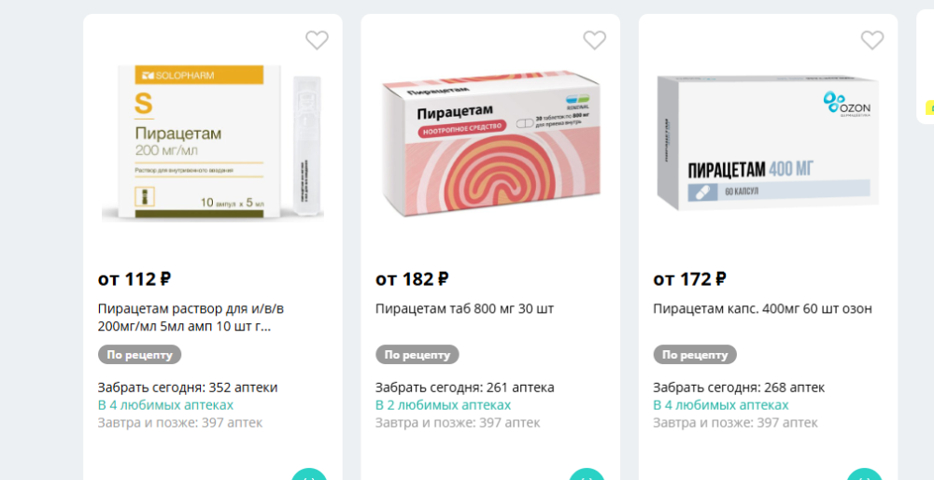This screenshot has width=934, height=480.
Task: Click 'В 2 любимых аптеках' link
Action: (443, 405)
